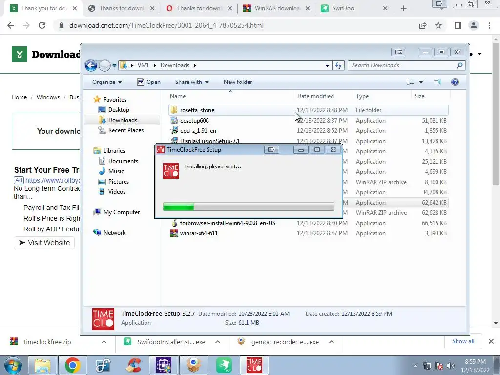500x375 pixels.
Task: Open a new Chrome tab
Action: coord(404,8)
